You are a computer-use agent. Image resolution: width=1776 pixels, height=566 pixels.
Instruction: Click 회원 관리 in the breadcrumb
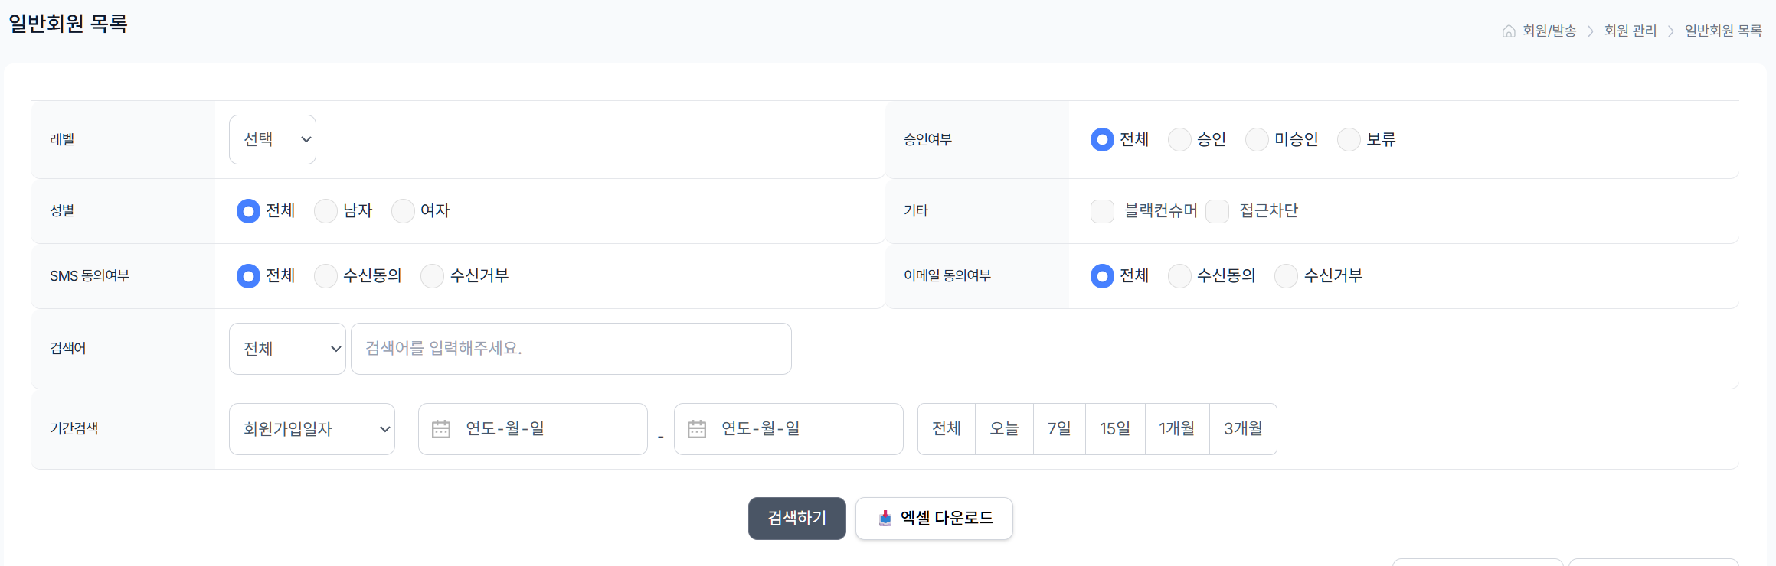(x=1630, y=31)
